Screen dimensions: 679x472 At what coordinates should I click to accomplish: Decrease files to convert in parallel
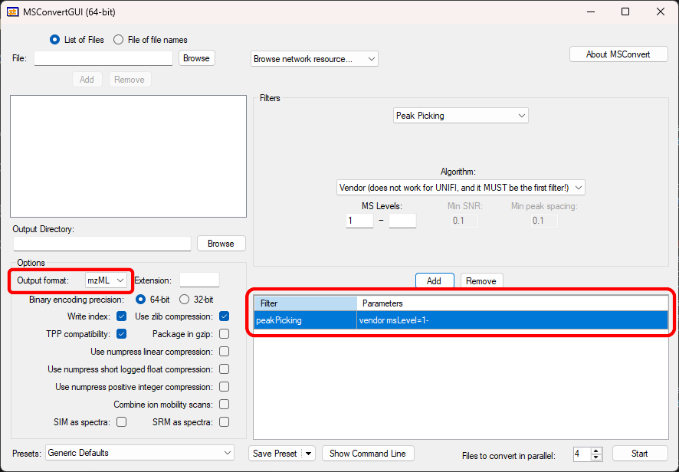click(x=596, y=457)
